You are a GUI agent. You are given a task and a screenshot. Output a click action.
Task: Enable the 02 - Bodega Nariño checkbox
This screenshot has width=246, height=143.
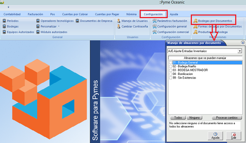click(171, 66)
